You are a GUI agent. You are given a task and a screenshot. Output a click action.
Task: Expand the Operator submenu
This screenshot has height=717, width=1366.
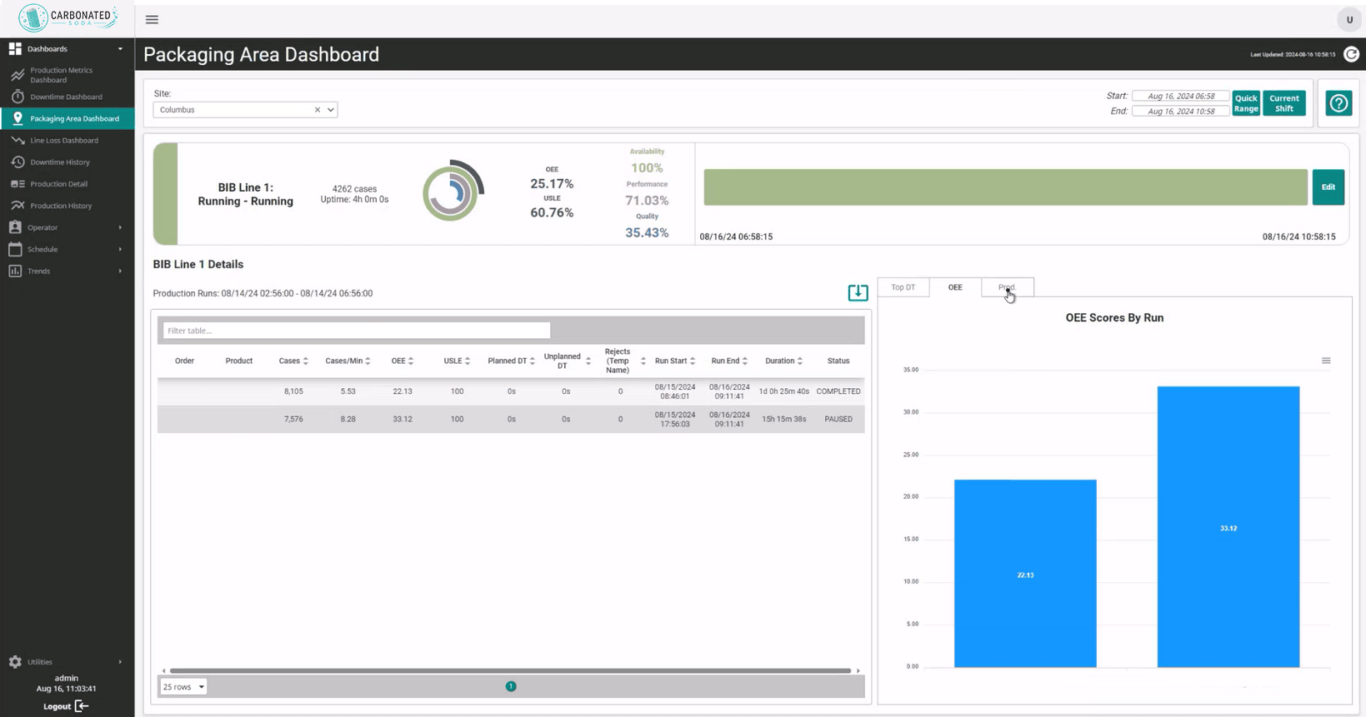120,227
